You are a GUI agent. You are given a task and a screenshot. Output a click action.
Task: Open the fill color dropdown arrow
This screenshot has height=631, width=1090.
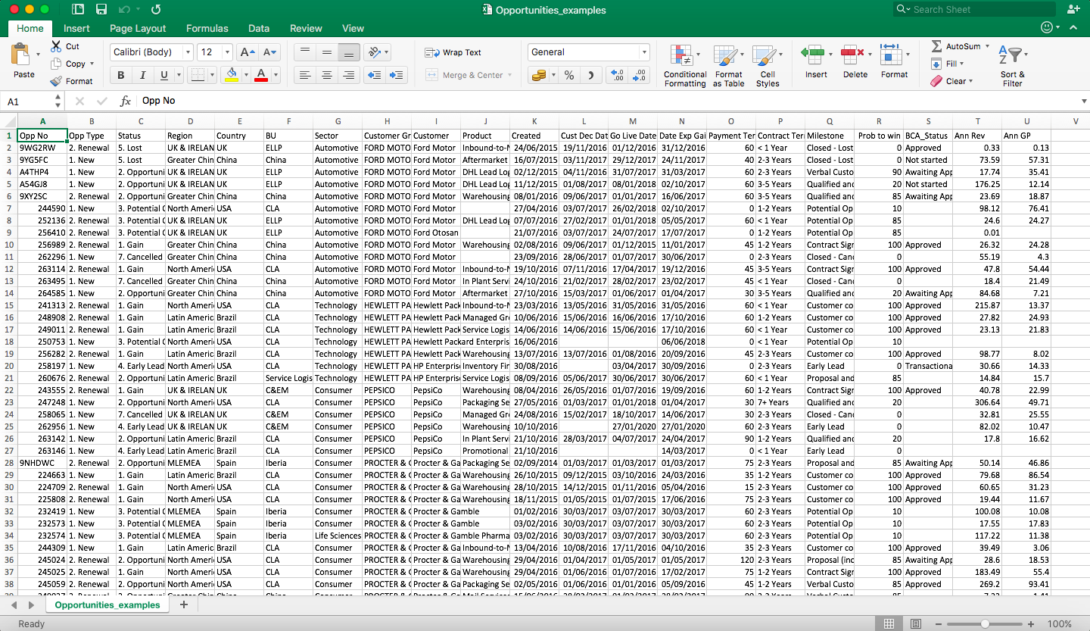tap(245, 75)
